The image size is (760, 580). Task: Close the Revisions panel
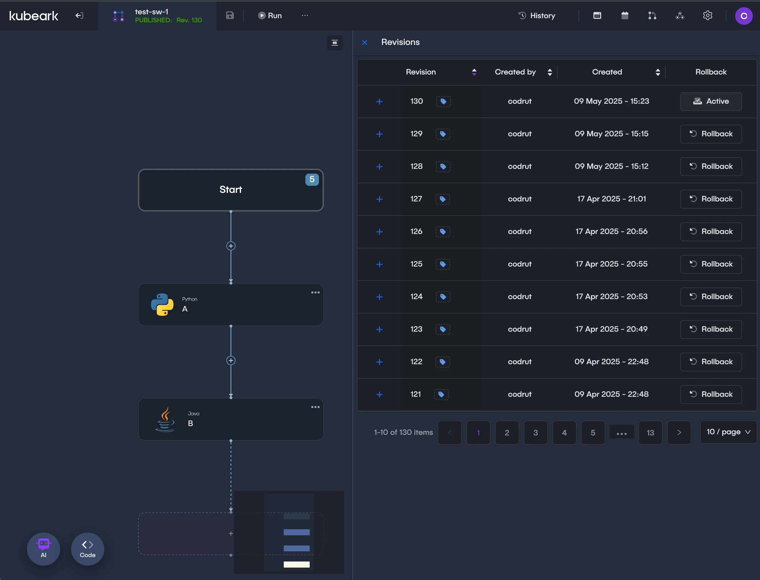pyautogui.click(x=365, y=42)
